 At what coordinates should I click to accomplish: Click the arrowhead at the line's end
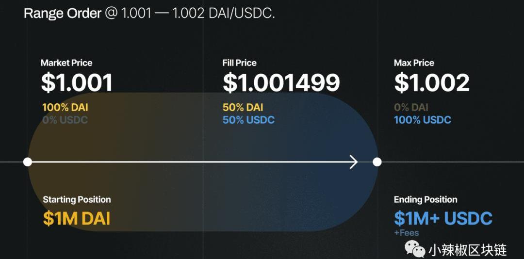coord(354,162)
